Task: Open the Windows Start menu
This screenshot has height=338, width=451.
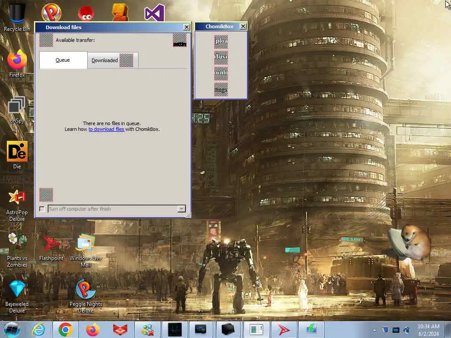Action: click(11, 330)
